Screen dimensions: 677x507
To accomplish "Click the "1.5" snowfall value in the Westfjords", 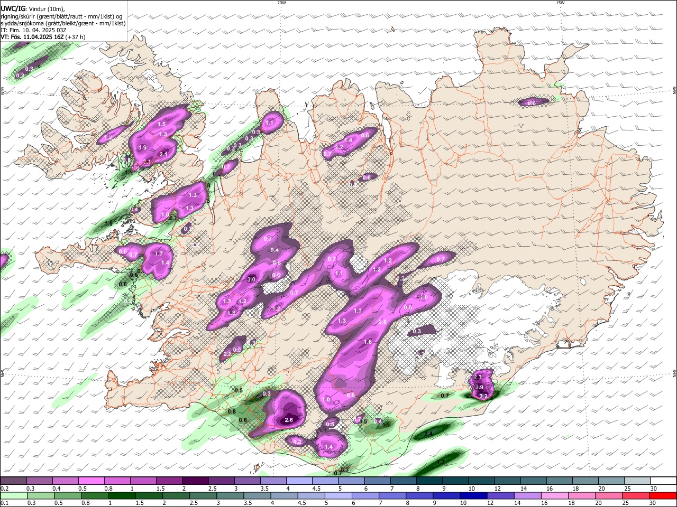I will click(162, 124).
